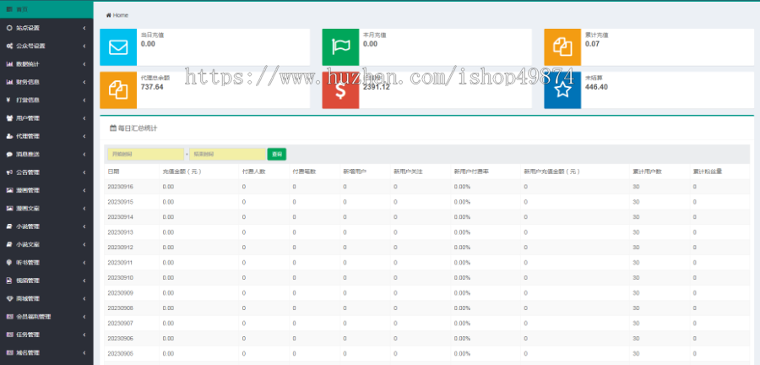Click the calendar icon beside 每日汇总统计
This screenshot has width=760, height=365.
click(x=113, y=128)
